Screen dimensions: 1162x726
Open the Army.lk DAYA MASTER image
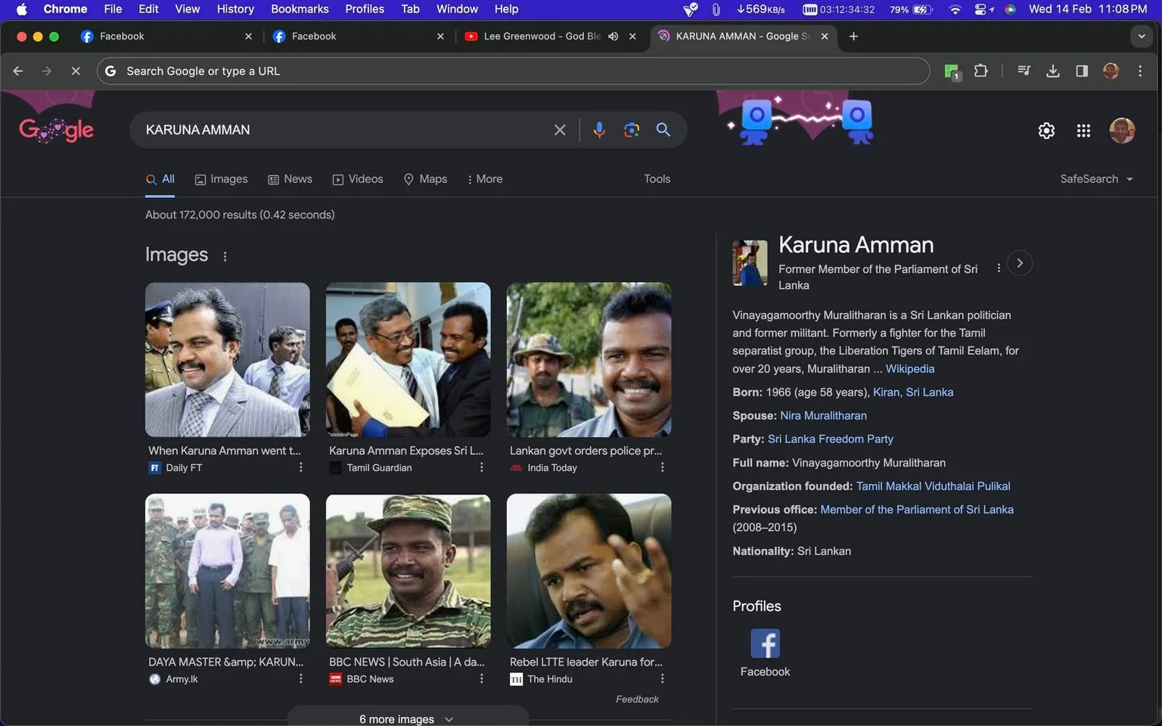pyautogui.click(x=227, y=571)
